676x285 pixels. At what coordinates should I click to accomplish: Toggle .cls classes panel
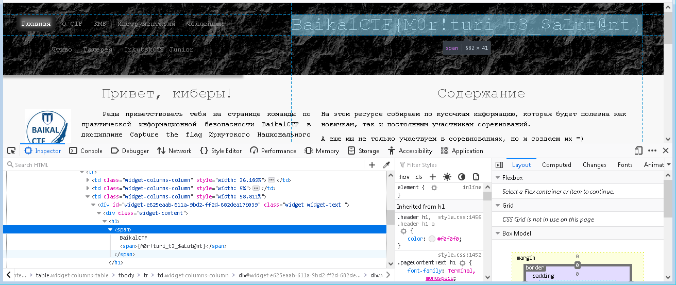(418, 177)
